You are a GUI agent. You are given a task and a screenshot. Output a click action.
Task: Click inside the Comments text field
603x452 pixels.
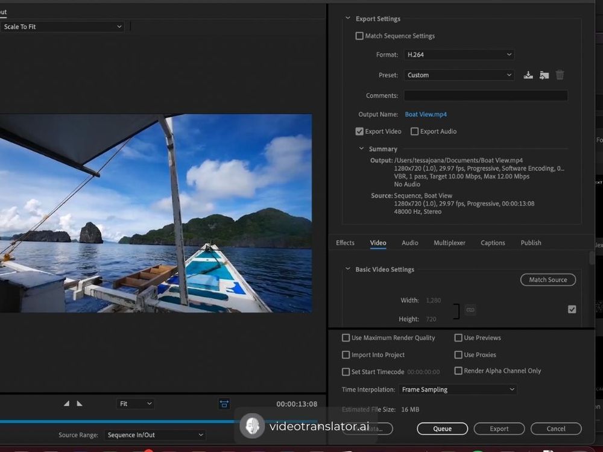click(x=485, y=96)
